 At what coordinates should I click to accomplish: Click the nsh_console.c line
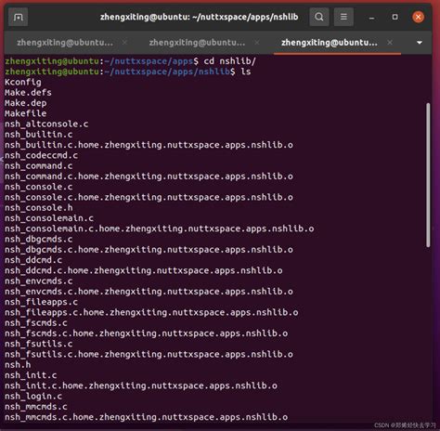click(39, 187)
